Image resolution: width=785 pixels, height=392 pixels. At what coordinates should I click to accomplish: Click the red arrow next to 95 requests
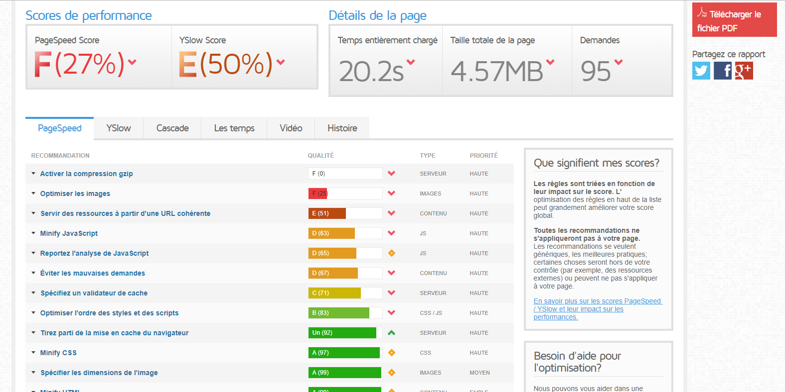coord(619,62)
